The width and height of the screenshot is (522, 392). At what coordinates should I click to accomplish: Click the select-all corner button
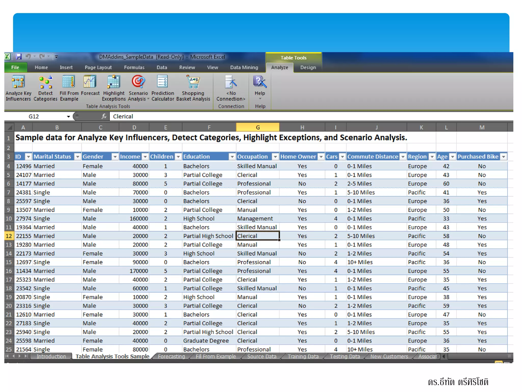pos(9,127)
